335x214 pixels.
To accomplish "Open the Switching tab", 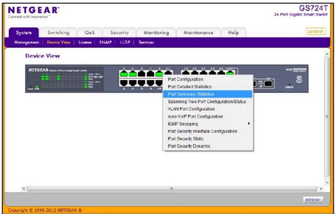I will pyautogui.click(x=58, y=33).
